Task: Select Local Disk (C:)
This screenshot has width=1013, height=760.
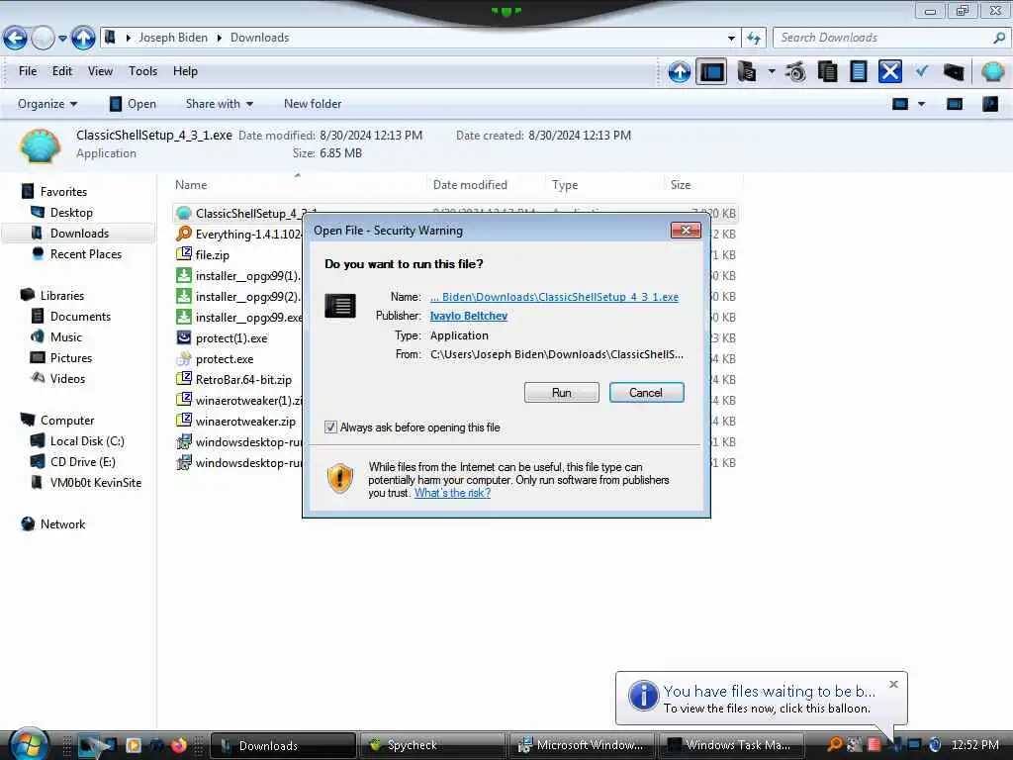Action: point(87,441)
